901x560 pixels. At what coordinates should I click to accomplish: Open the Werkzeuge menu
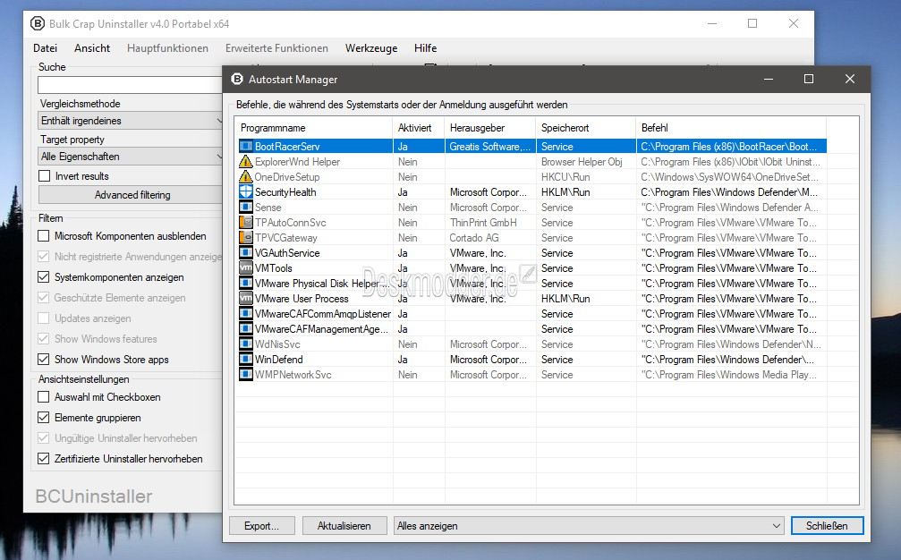pos(371,48)
